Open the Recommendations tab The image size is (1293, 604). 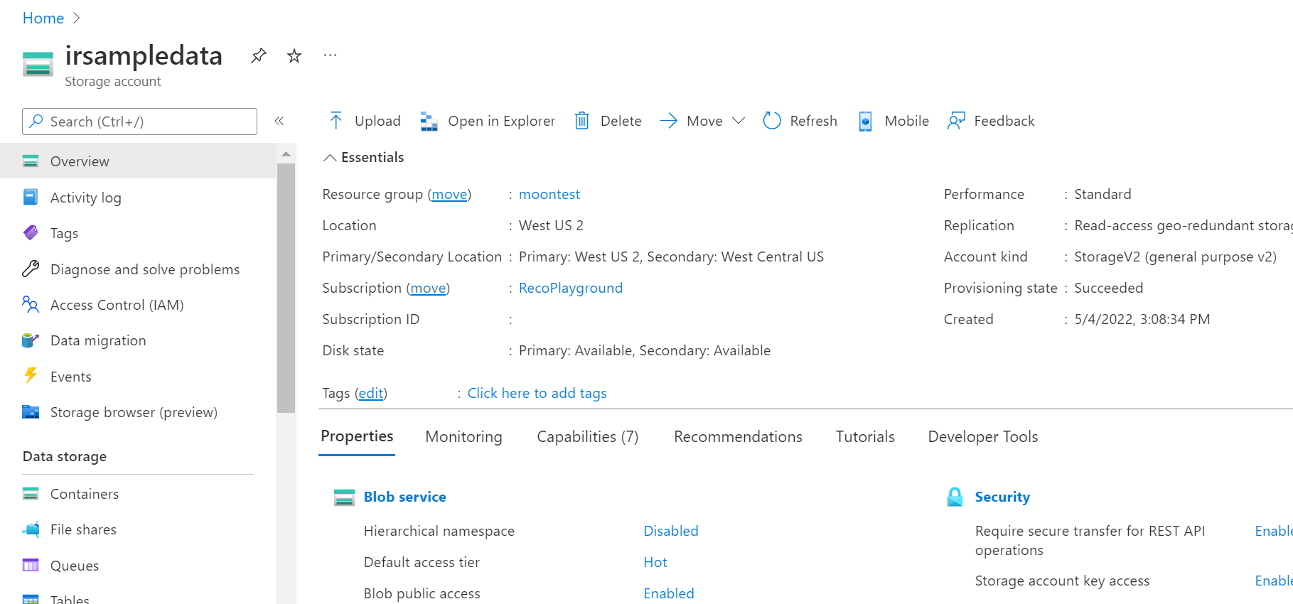pyautogui.click(x=738, y=437)
